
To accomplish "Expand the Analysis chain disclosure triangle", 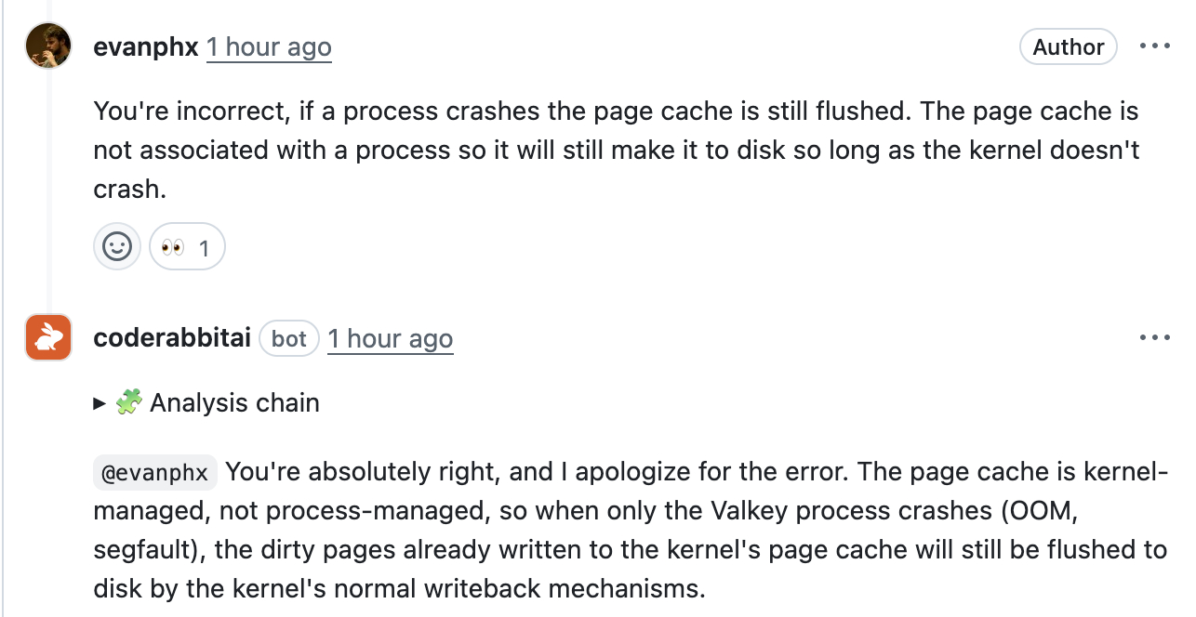I will click(x=100, y=403).
